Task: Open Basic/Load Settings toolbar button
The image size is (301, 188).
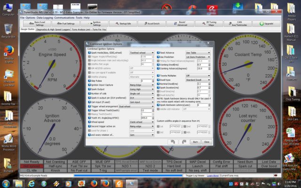Action: click(x=33, y=23)
